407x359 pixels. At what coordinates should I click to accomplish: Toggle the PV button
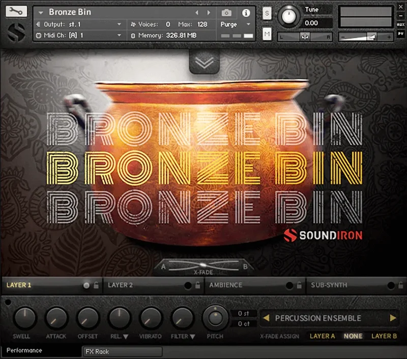400,34
